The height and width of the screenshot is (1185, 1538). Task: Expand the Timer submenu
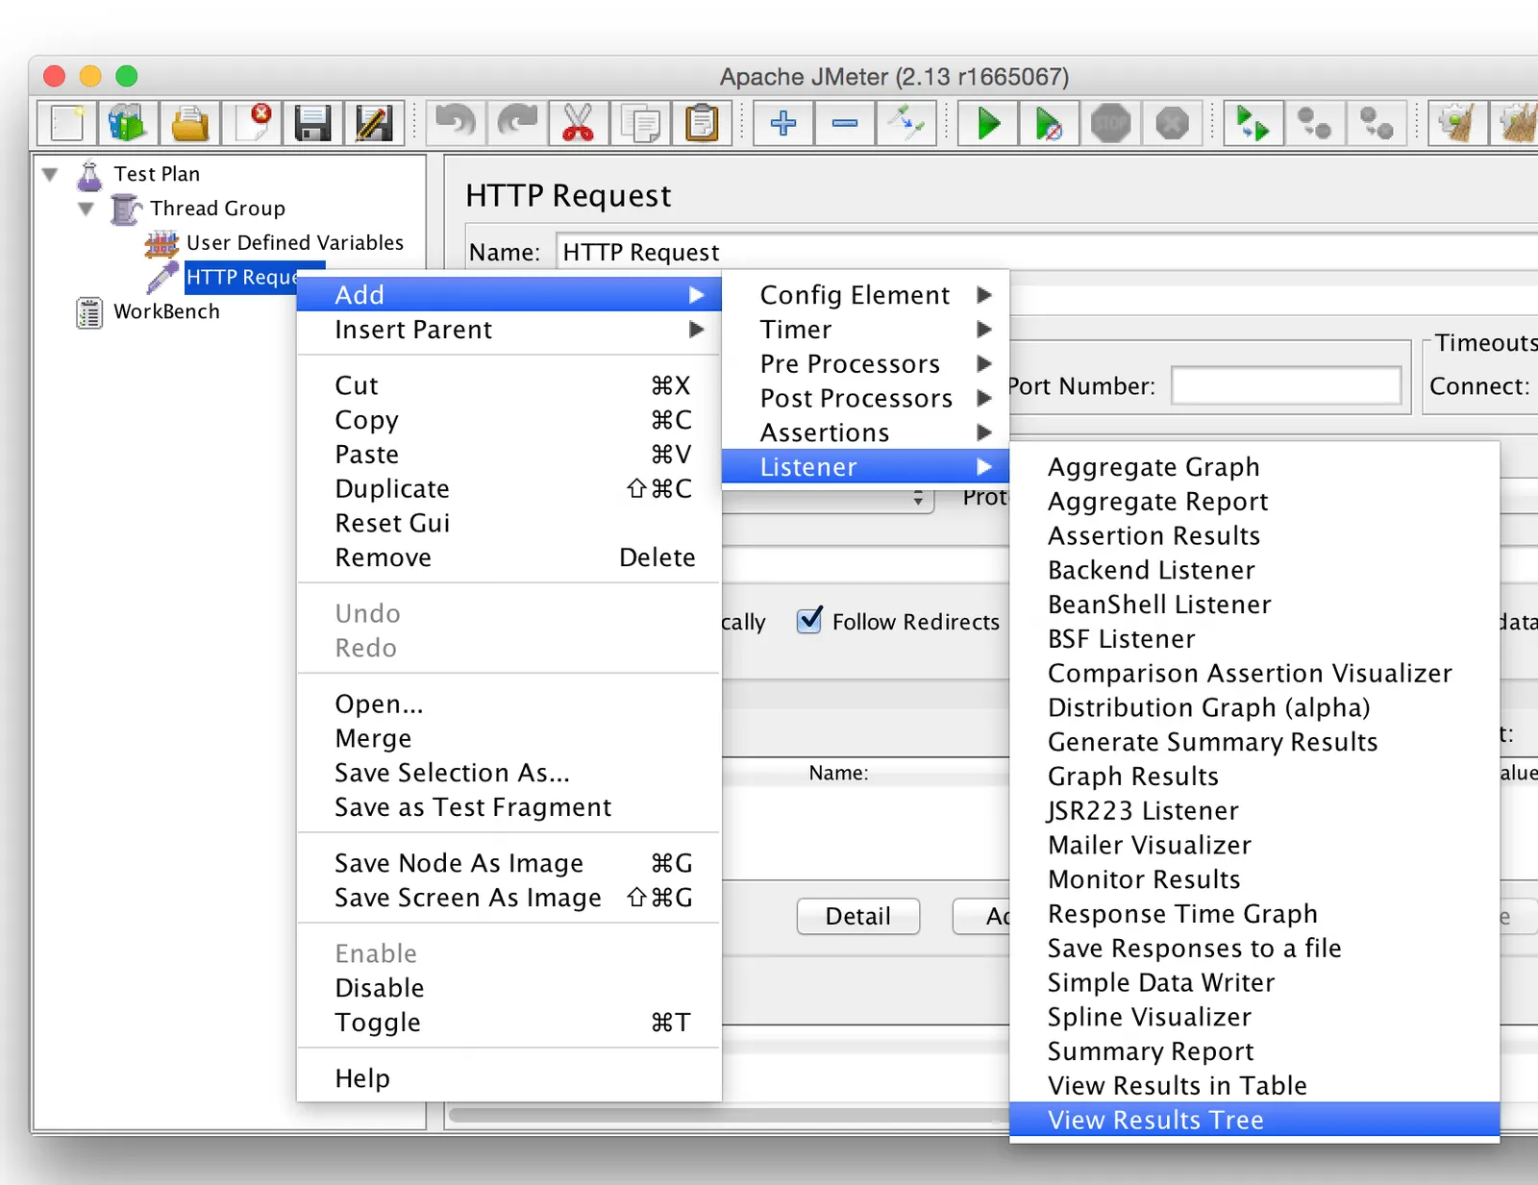(865, 329)
